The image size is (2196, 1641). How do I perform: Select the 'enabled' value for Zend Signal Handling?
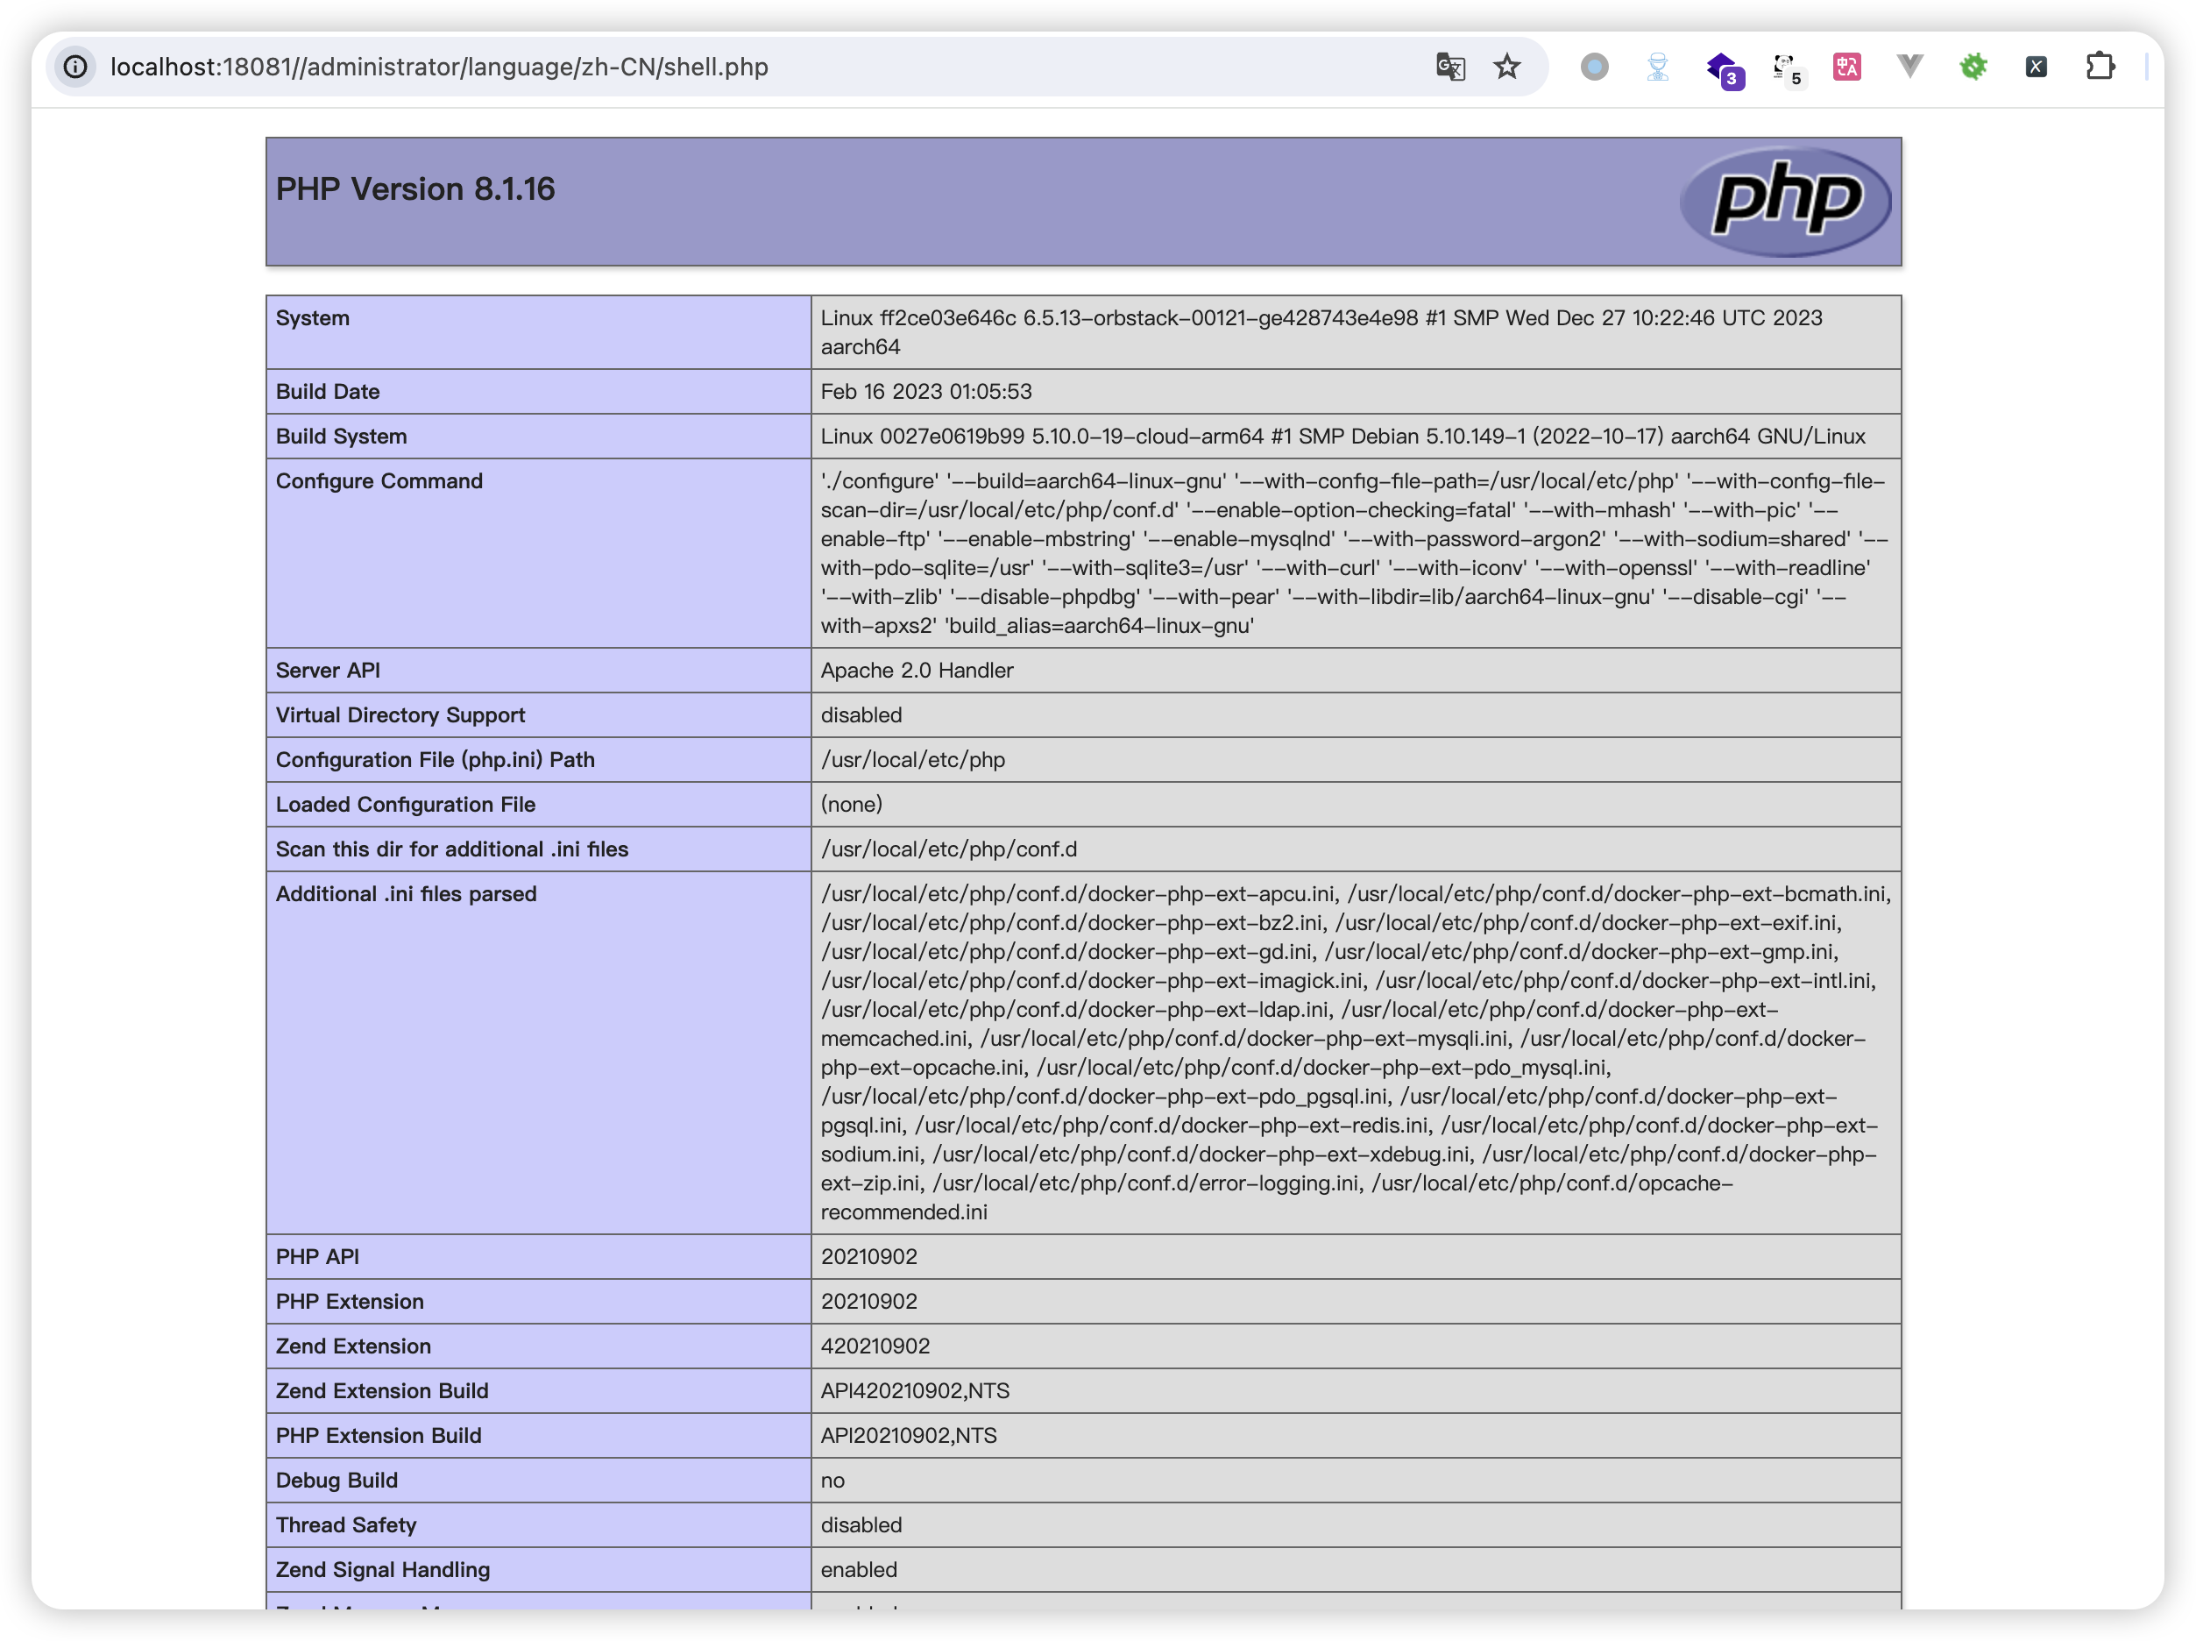coord(859,1569)
